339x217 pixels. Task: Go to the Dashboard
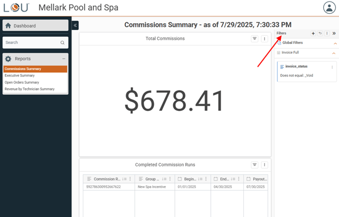pos(25,26)
